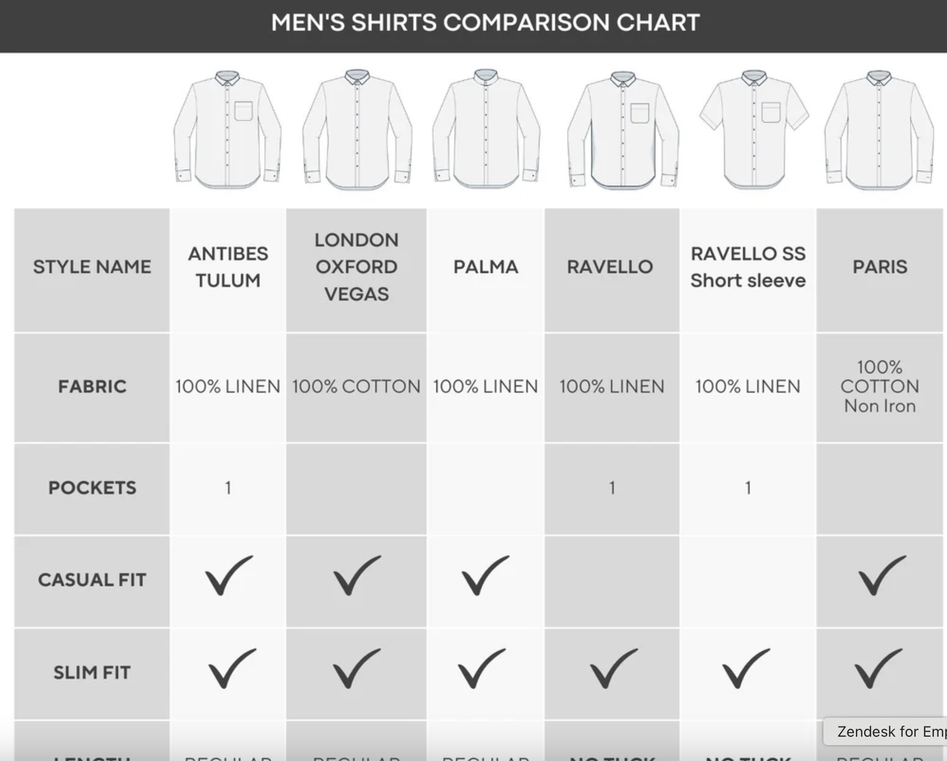Screen dimensions: 947x761
Task: Click the Ravello long sleeve shirt image
Action: (x=623, y=129)
